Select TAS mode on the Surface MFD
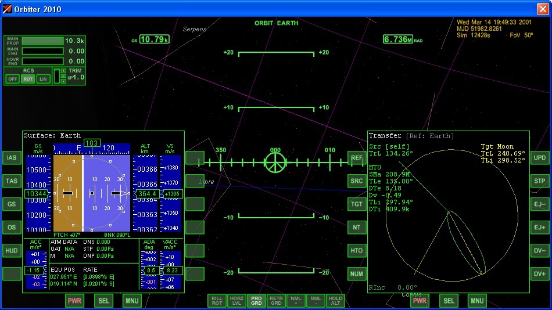Image resolution: width=552 pixels, height=310 pixels. coord(12,181)
